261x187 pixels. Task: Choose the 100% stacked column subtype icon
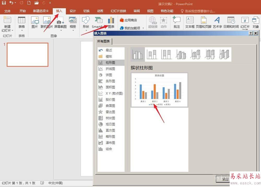coord(166,54)
